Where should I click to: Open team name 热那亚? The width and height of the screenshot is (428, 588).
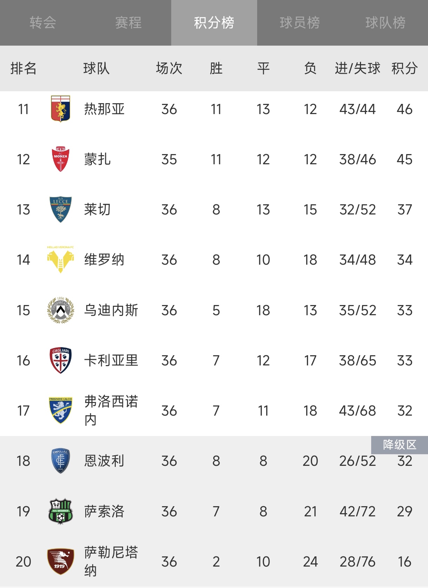(104, 109)
